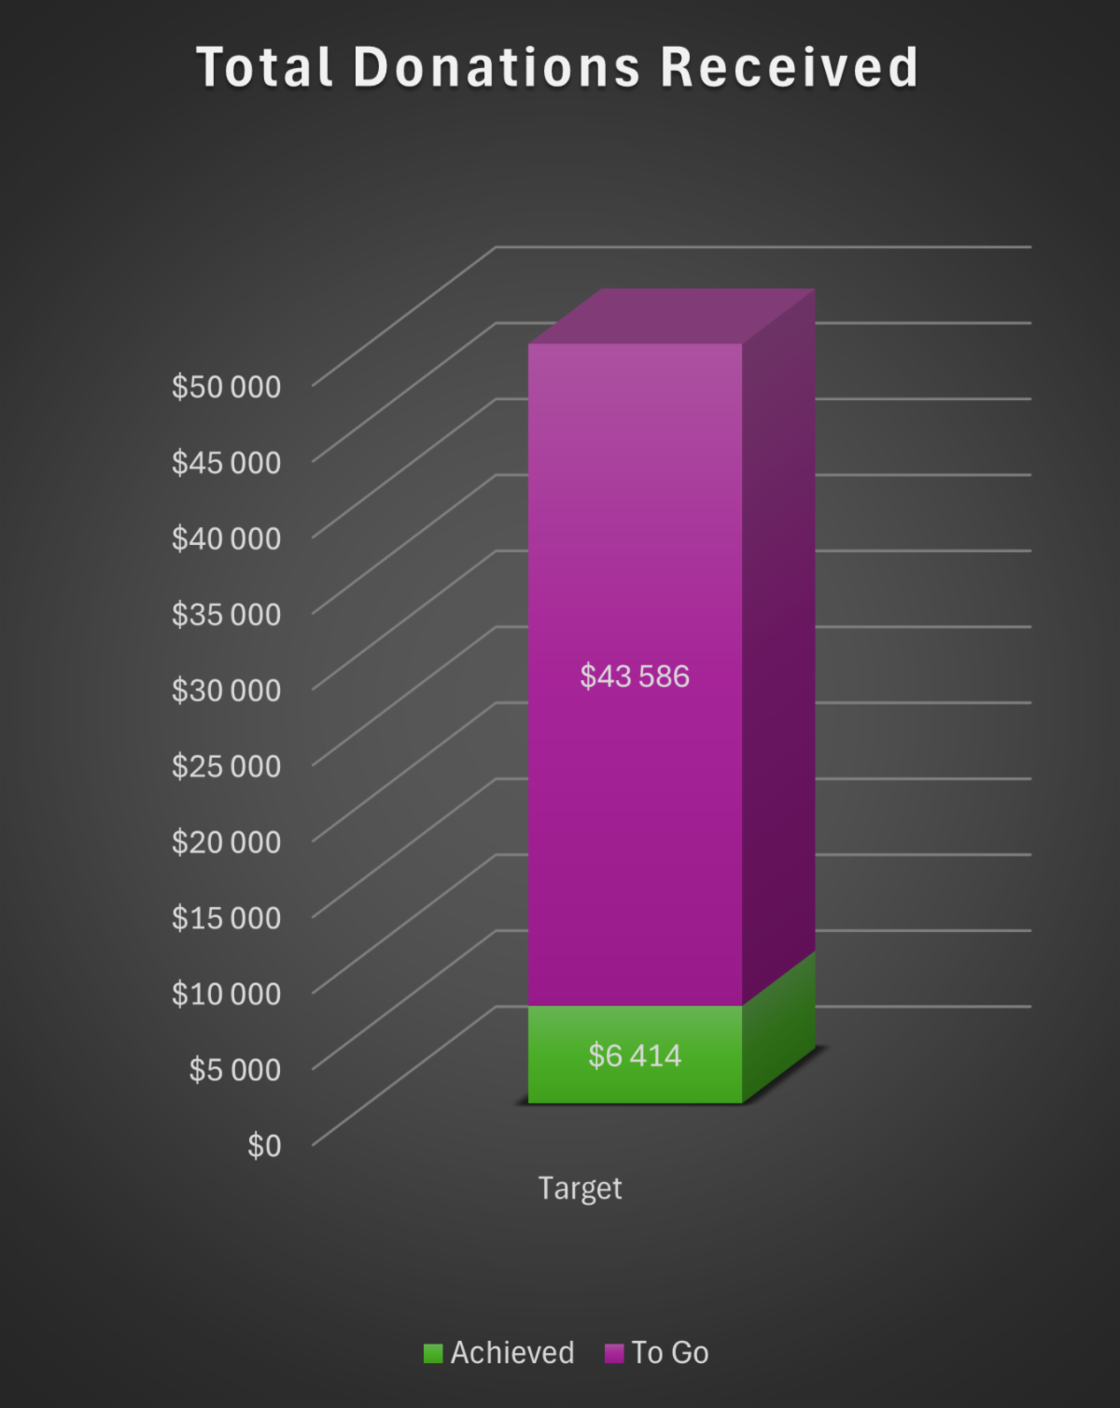This screenshot has height=1408, width=1120.
Task: Select the $15 000 axis value
Action: tap(226, 918)
